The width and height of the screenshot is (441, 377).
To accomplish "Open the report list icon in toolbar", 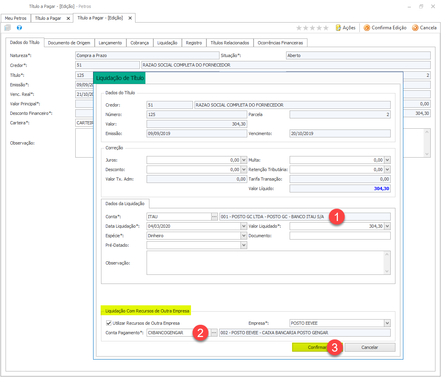I will pyautogui.click(x=8, y=28).
